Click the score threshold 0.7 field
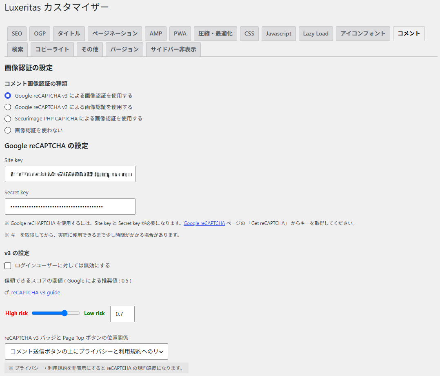 point(122,314)
